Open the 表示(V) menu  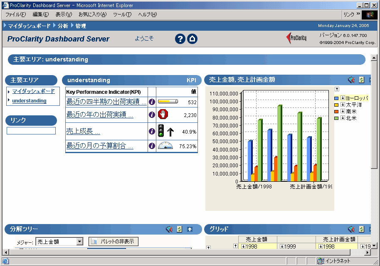coord(64,15)
